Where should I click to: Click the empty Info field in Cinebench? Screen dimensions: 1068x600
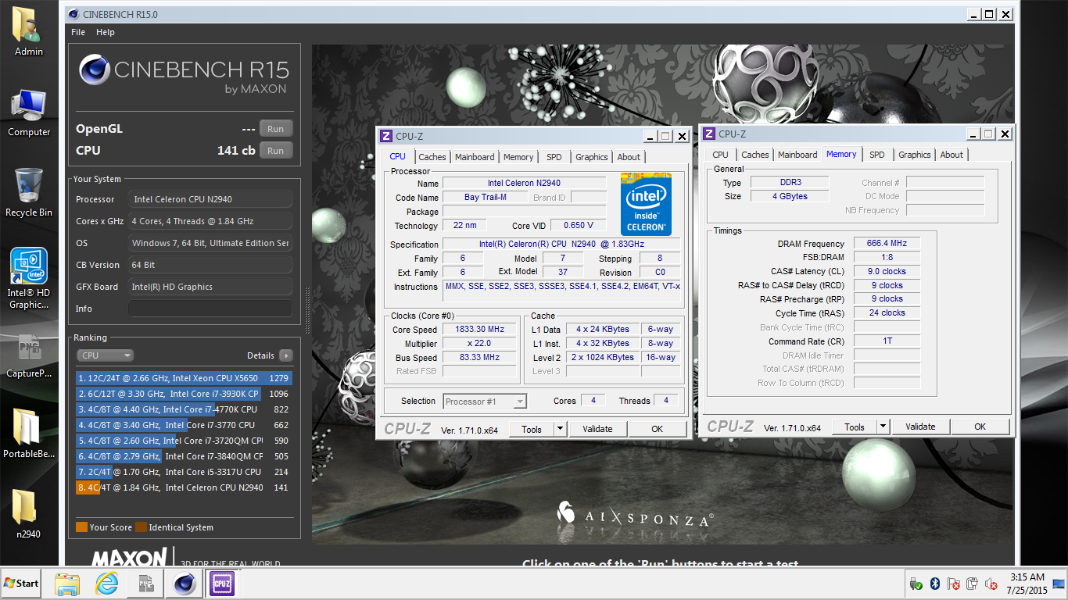click(x=210, y=309)
